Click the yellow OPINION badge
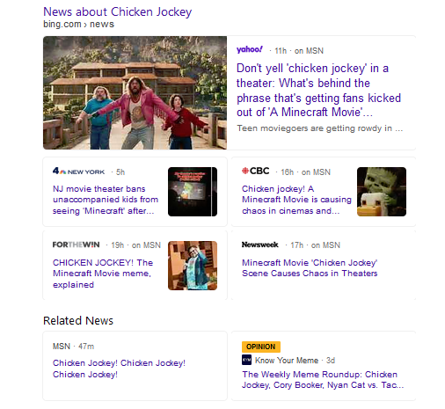This screenshot has width=445, height=409. (261, 347)
